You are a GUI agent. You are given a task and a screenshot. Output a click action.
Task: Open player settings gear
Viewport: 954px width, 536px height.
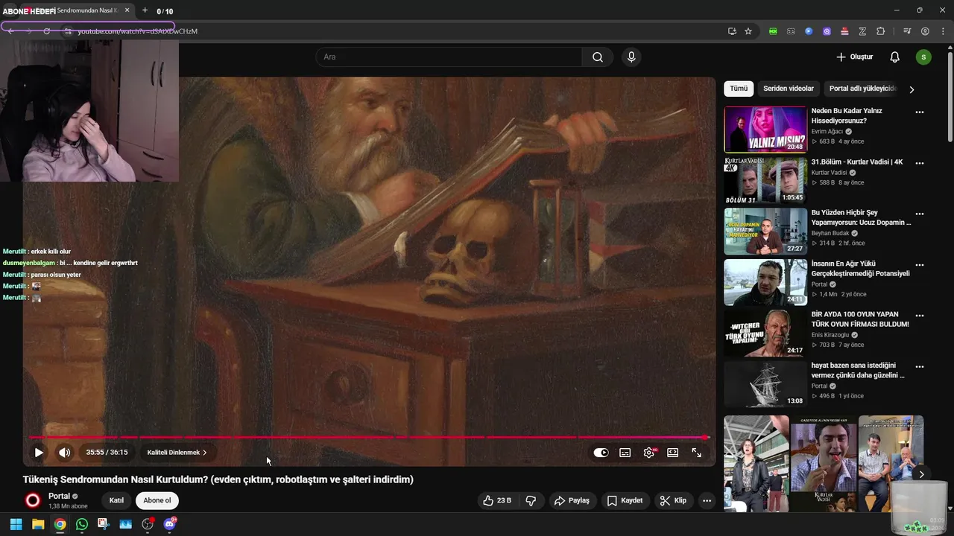click(649, 453)
